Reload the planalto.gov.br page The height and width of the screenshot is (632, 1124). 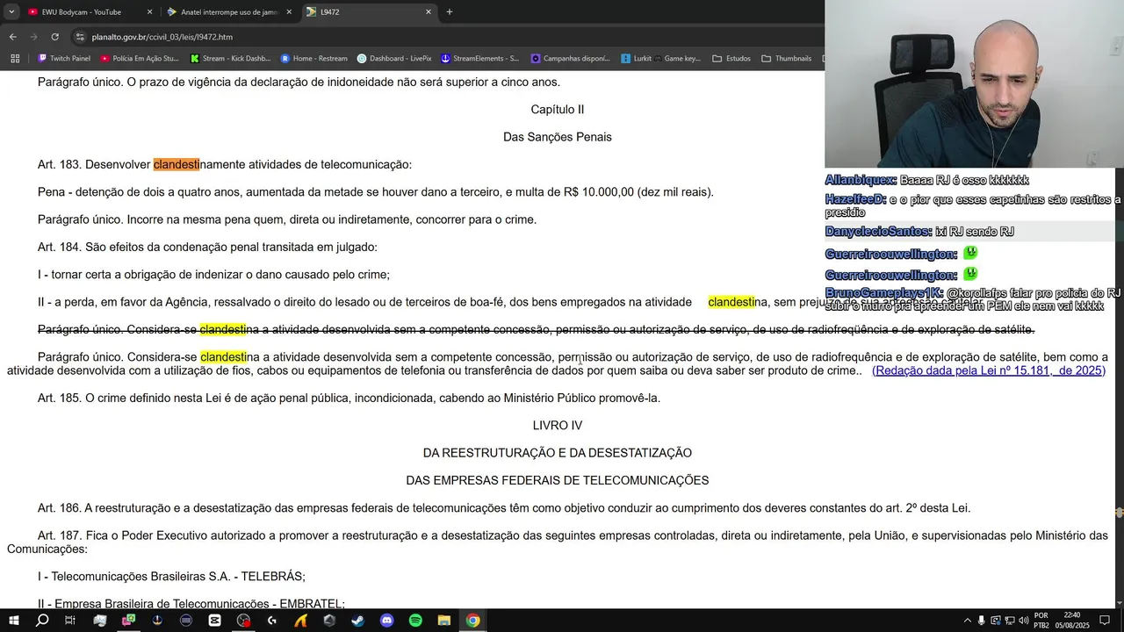54,37
